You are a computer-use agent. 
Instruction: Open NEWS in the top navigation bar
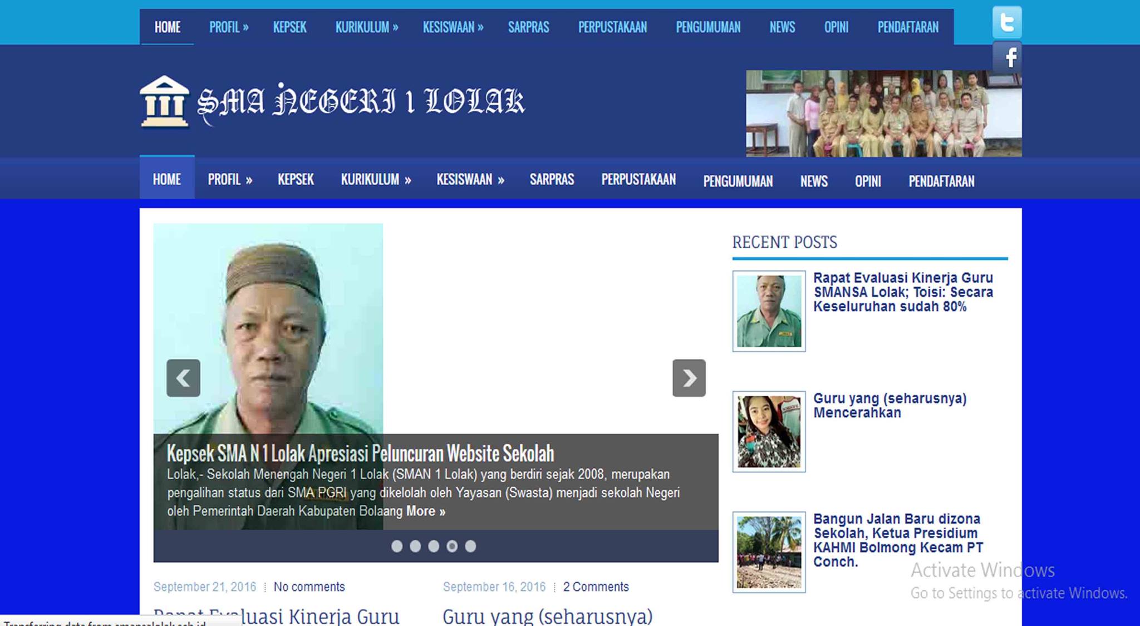[x=782, y=27]
